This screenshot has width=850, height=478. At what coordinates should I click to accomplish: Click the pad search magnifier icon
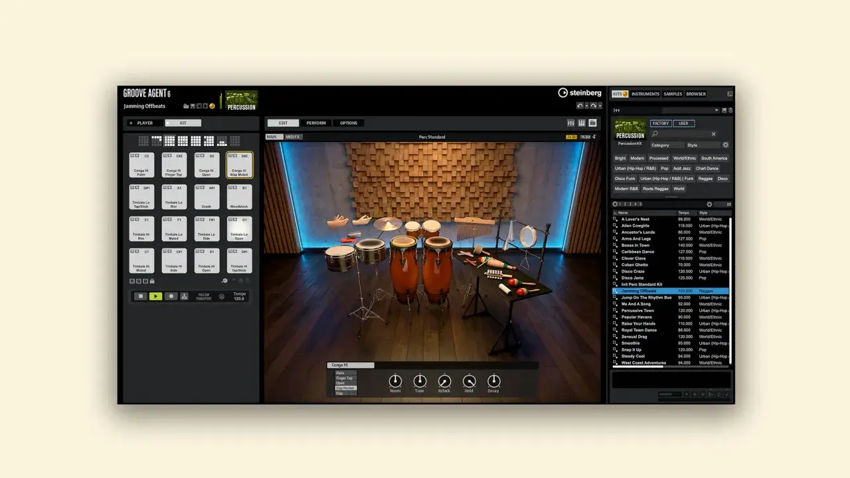[x=224, y=281]
